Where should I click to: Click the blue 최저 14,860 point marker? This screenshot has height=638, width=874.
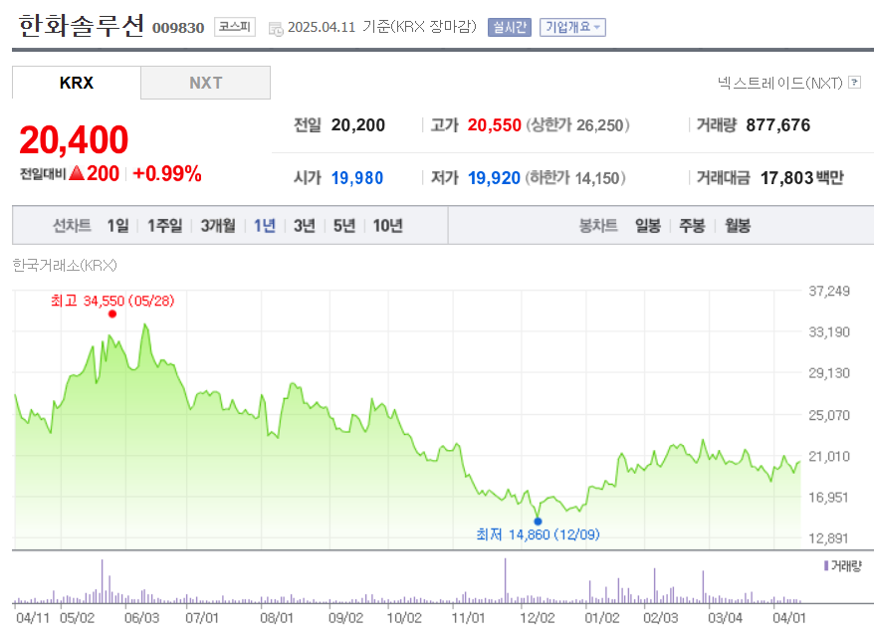[x=538, y=522]
